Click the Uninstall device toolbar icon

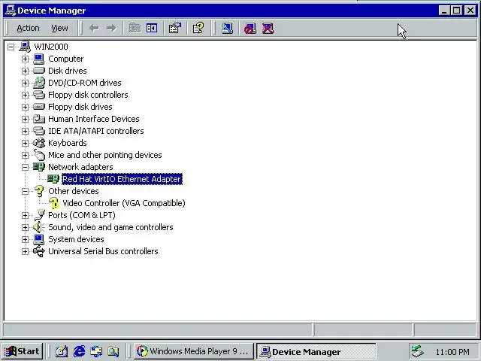(x=268, y=29)
